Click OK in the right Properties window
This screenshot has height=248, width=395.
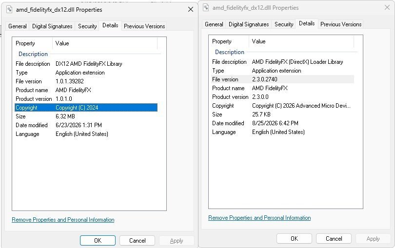[294, 238]
